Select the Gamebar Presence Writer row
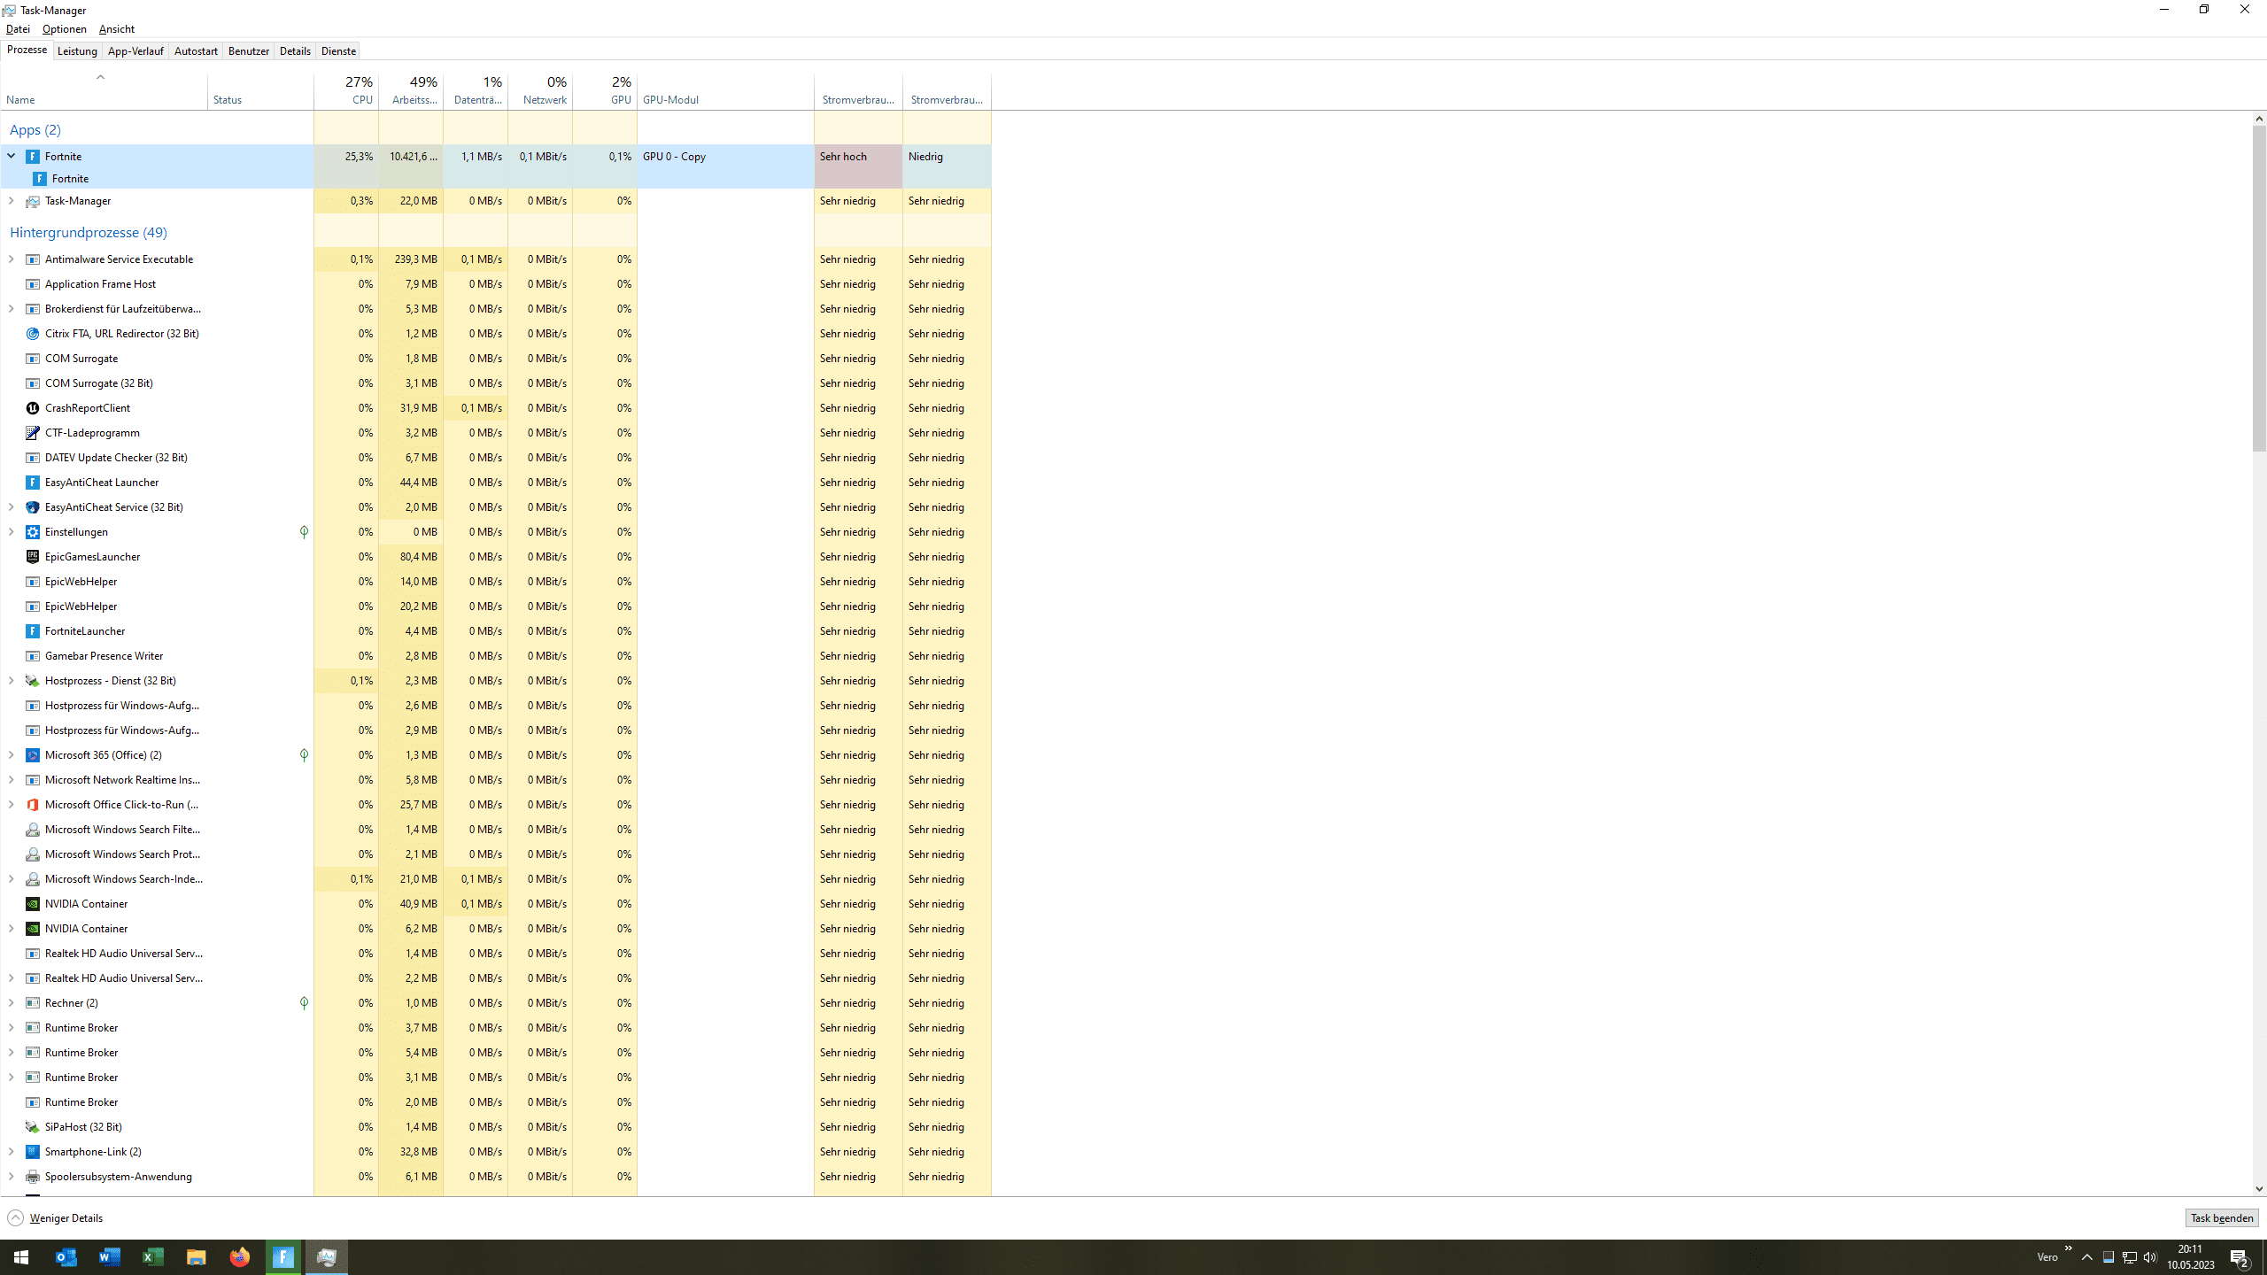The image size is (2267, 1275). click(x=496, y=656)
